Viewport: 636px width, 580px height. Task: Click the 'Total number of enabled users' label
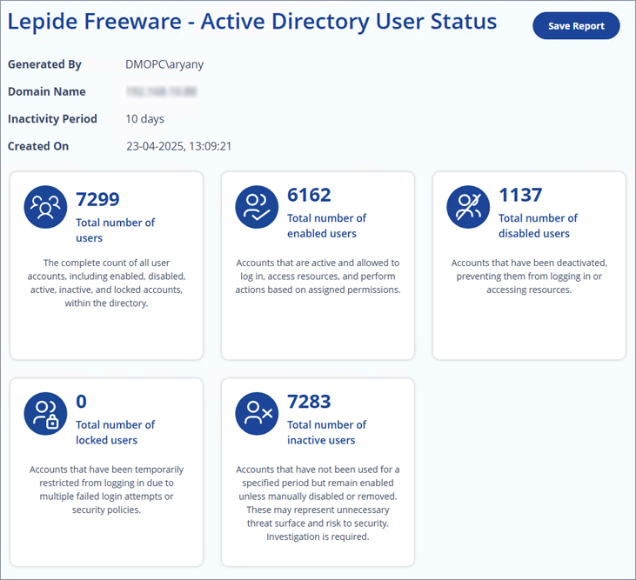tap(326, 226)
